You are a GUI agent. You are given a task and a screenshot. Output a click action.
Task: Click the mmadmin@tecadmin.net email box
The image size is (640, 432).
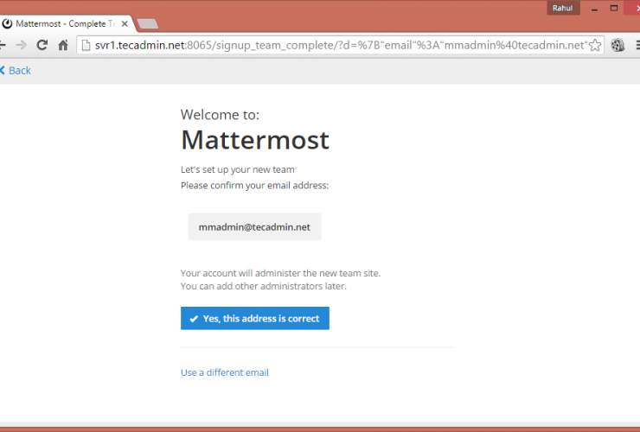pyautogui.click(x=254, y=227)
